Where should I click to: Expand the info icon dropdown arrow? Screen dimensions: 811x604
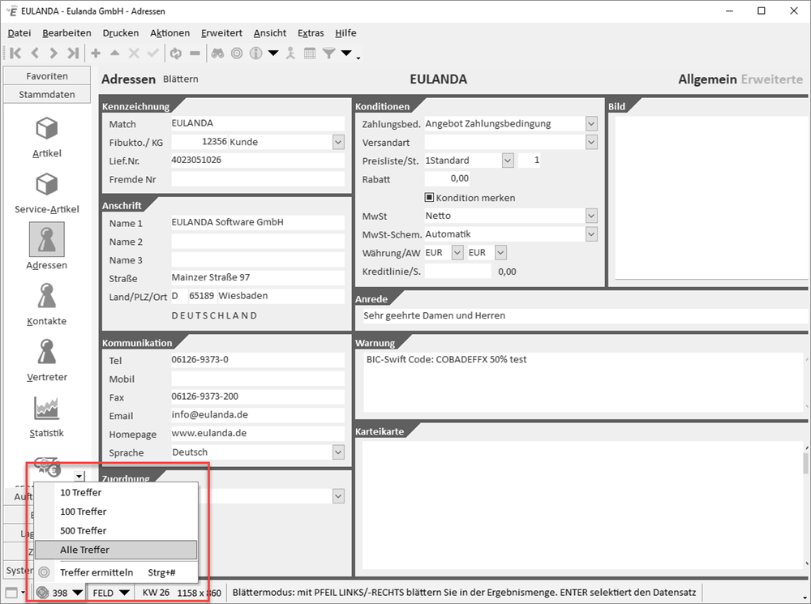(273, 53)
